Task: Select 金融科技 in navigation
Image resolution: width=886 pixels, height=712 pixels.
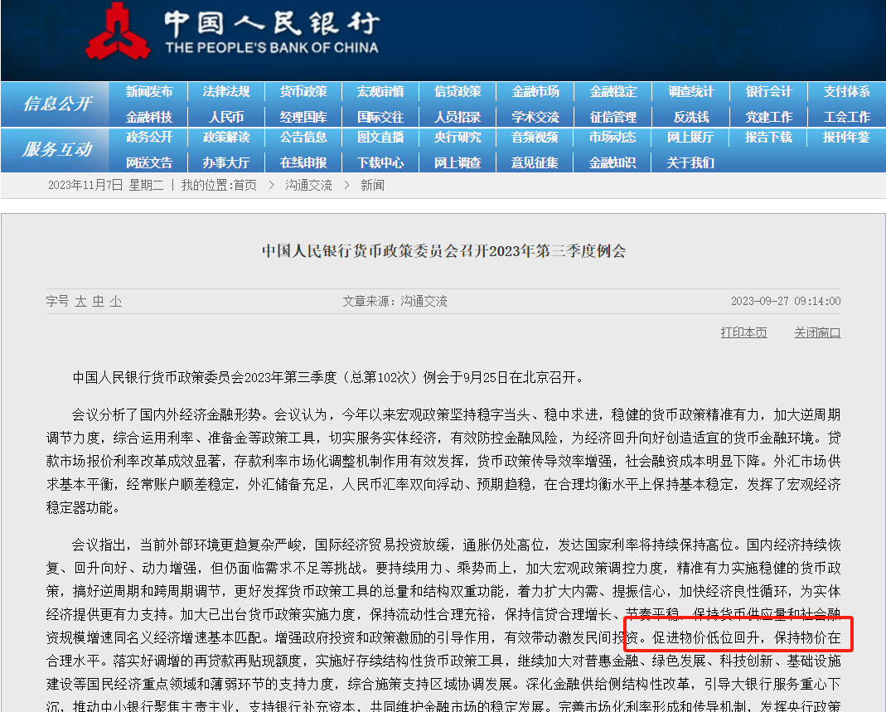Action: point(148,117)
